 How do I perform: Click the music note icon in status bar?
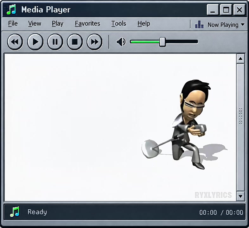tap(15, 212)
